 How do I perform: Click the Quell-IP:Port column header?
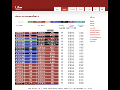pos(19,26)
